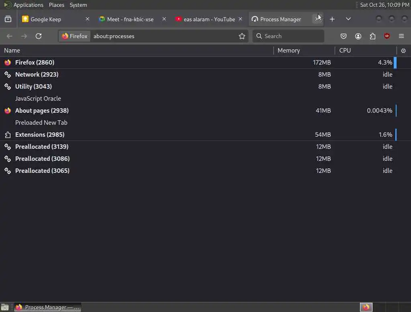Viewport: 411px width, 312px height.
Task: Open the column settings gear icon
Action: pos(403,51)
